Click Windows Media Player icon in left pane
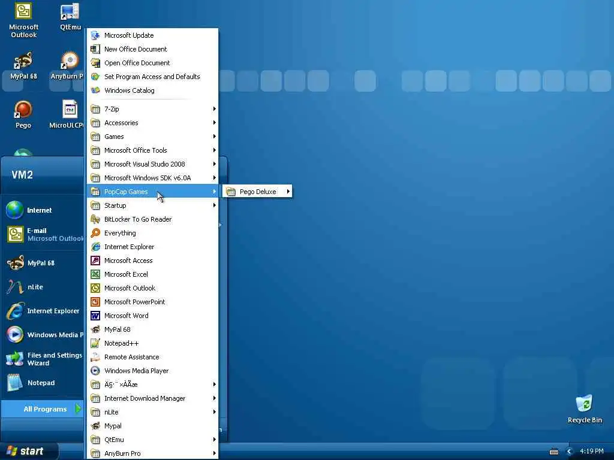The image size is (614, 460). click(x=15, y=335)
